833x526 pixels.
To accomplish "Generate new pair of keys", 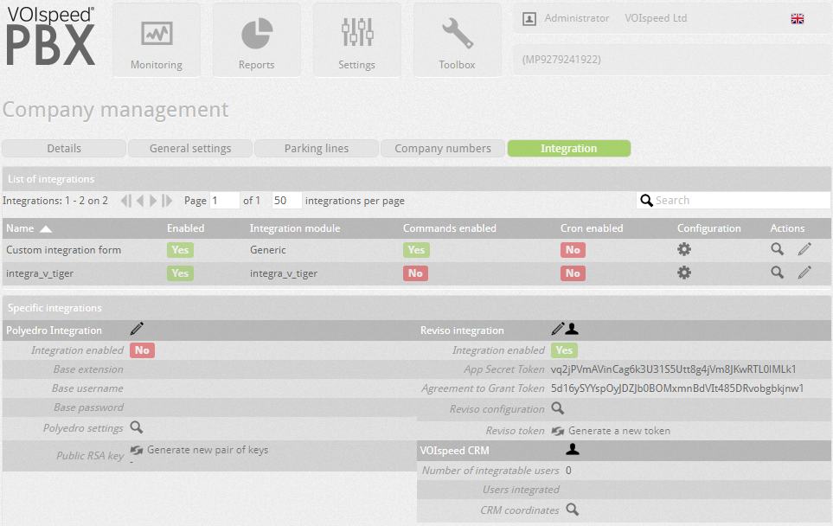I will (x=208, y=450).
